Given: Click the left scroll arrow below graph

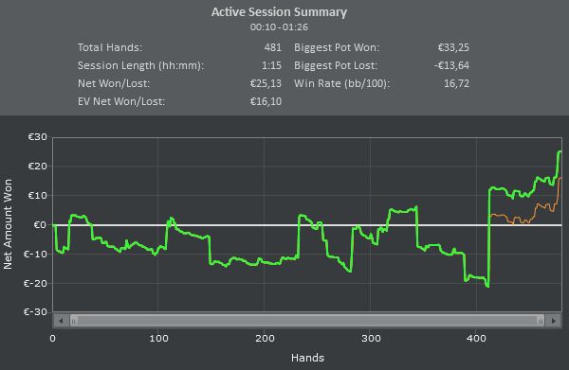Looking at the screenshot, I should click(61, 321).
